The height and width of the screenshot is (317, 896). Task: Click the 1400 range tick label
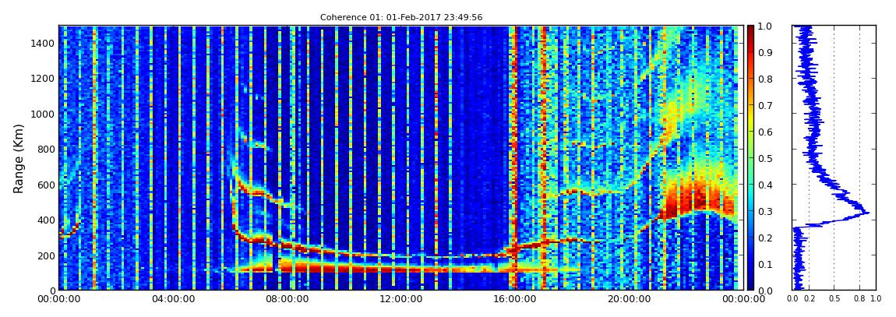44,44
